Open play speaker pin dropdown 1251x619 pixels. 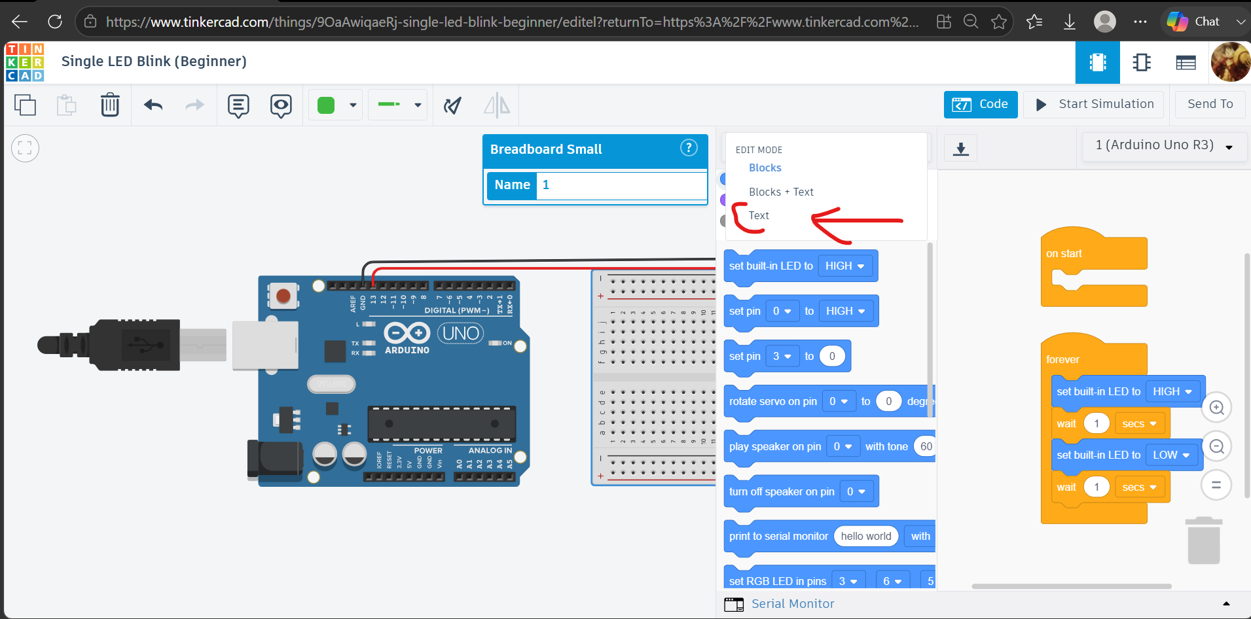click(x=843, y=447)
